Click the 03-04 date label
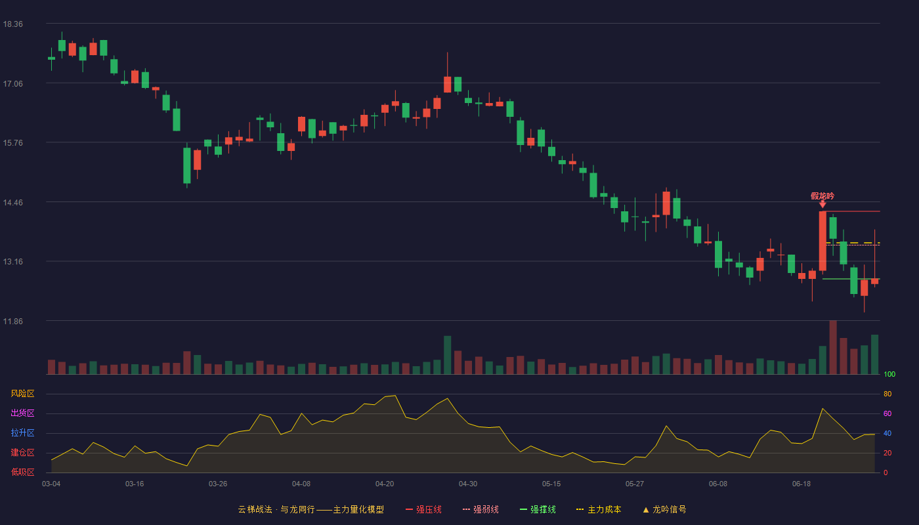Viewport: 919px width, 525px height. tap(51, 484)
